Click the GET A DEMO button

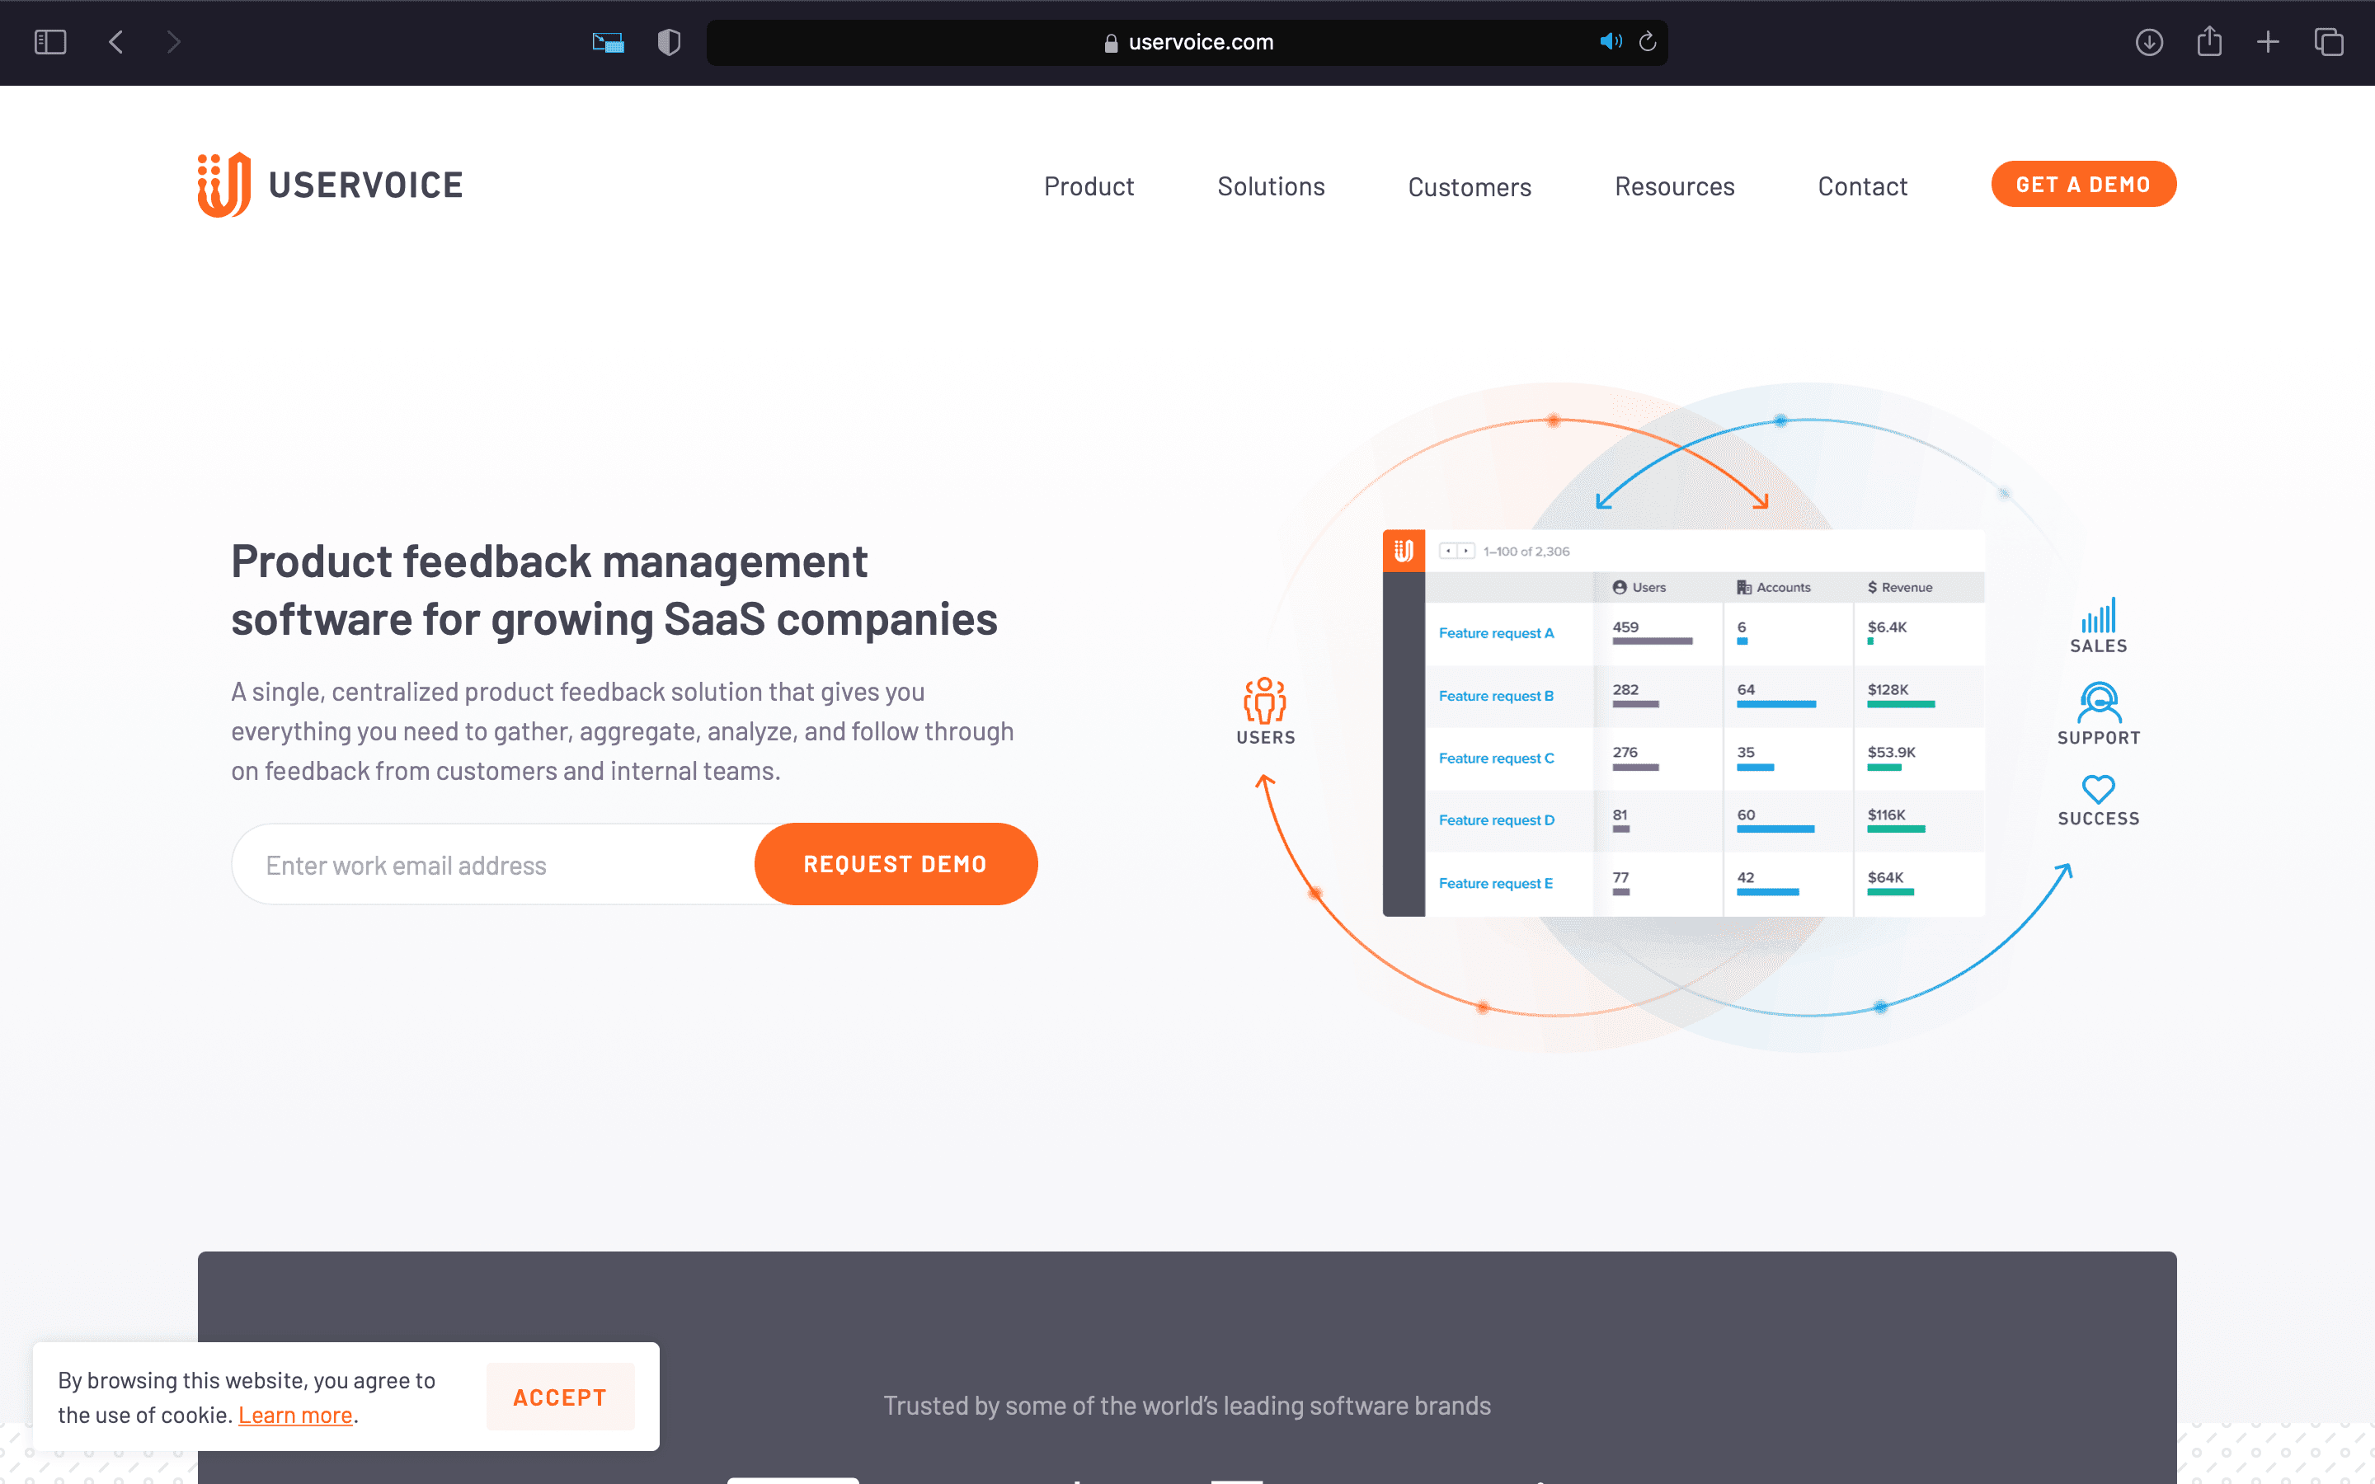2084,184
